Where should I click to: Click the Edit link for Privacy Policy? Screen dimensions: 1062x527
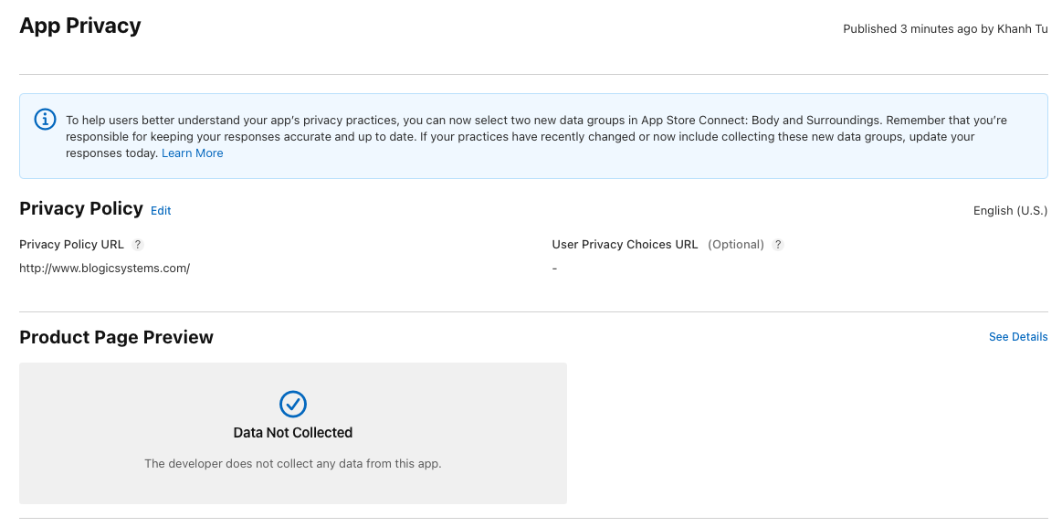pyautogui.click(x=161, y=210)
